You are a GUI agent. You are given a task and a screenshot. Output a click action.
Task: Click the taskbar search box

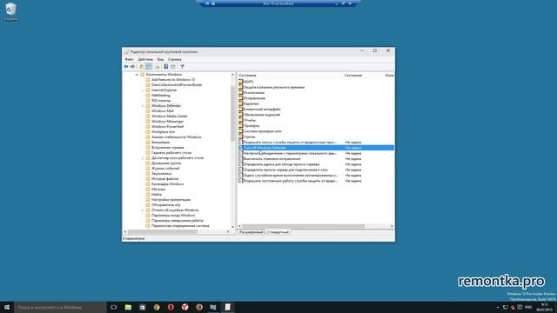[60, 307]
